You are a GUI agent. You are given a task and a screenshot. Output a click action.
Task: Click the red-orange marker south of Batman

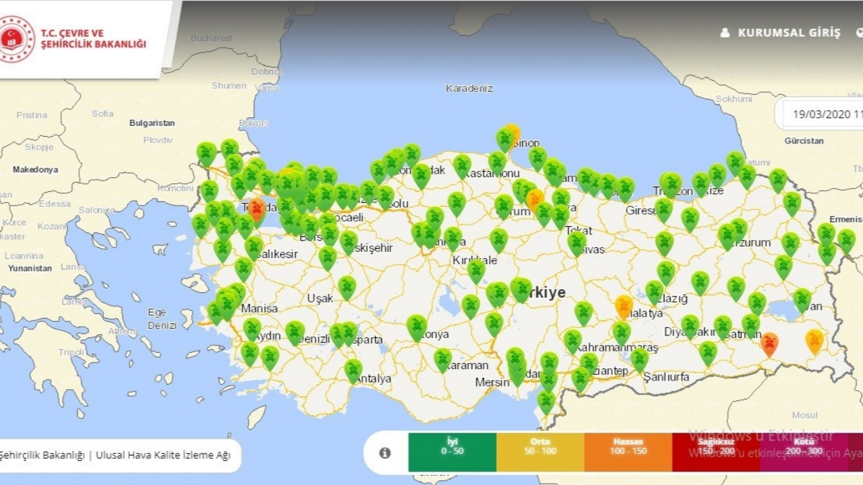pyautogui.click(x=769, y=344)
